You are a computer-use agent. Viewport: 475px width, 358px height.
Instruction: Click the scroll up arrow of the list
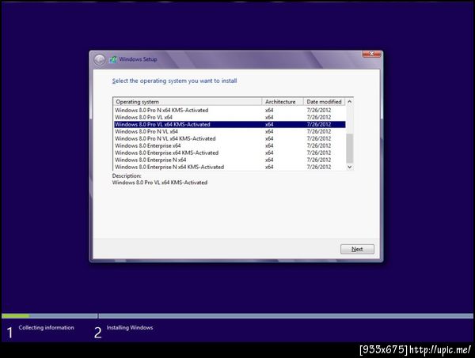click(x=350, y=102)
